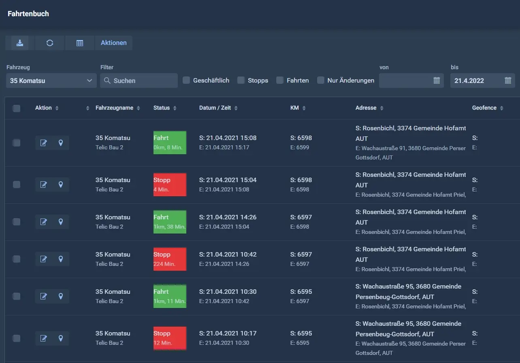Image resolution: width=520 pixels, height=363 pixels.
Task: Edit the 15:08 Fahrt trip entry
Action: tap(43, 143)
